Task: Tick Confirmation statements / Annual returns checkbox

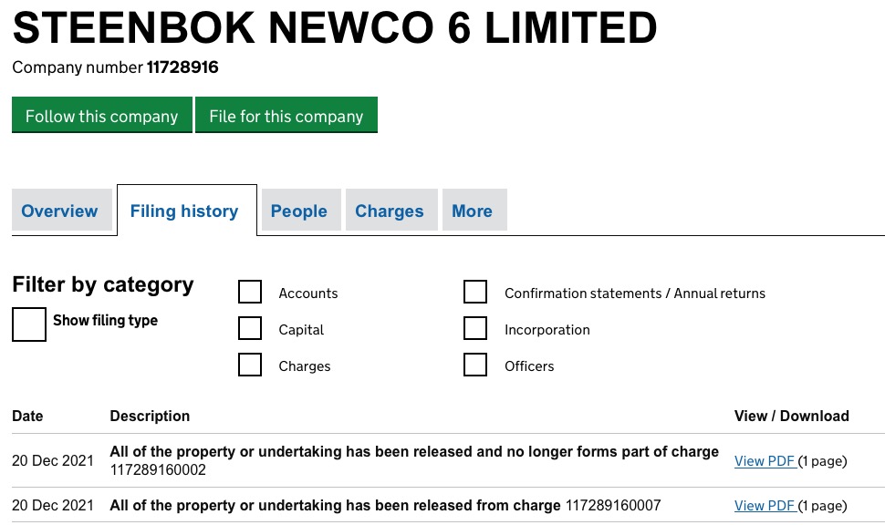Action: click(x=475, y=292)
